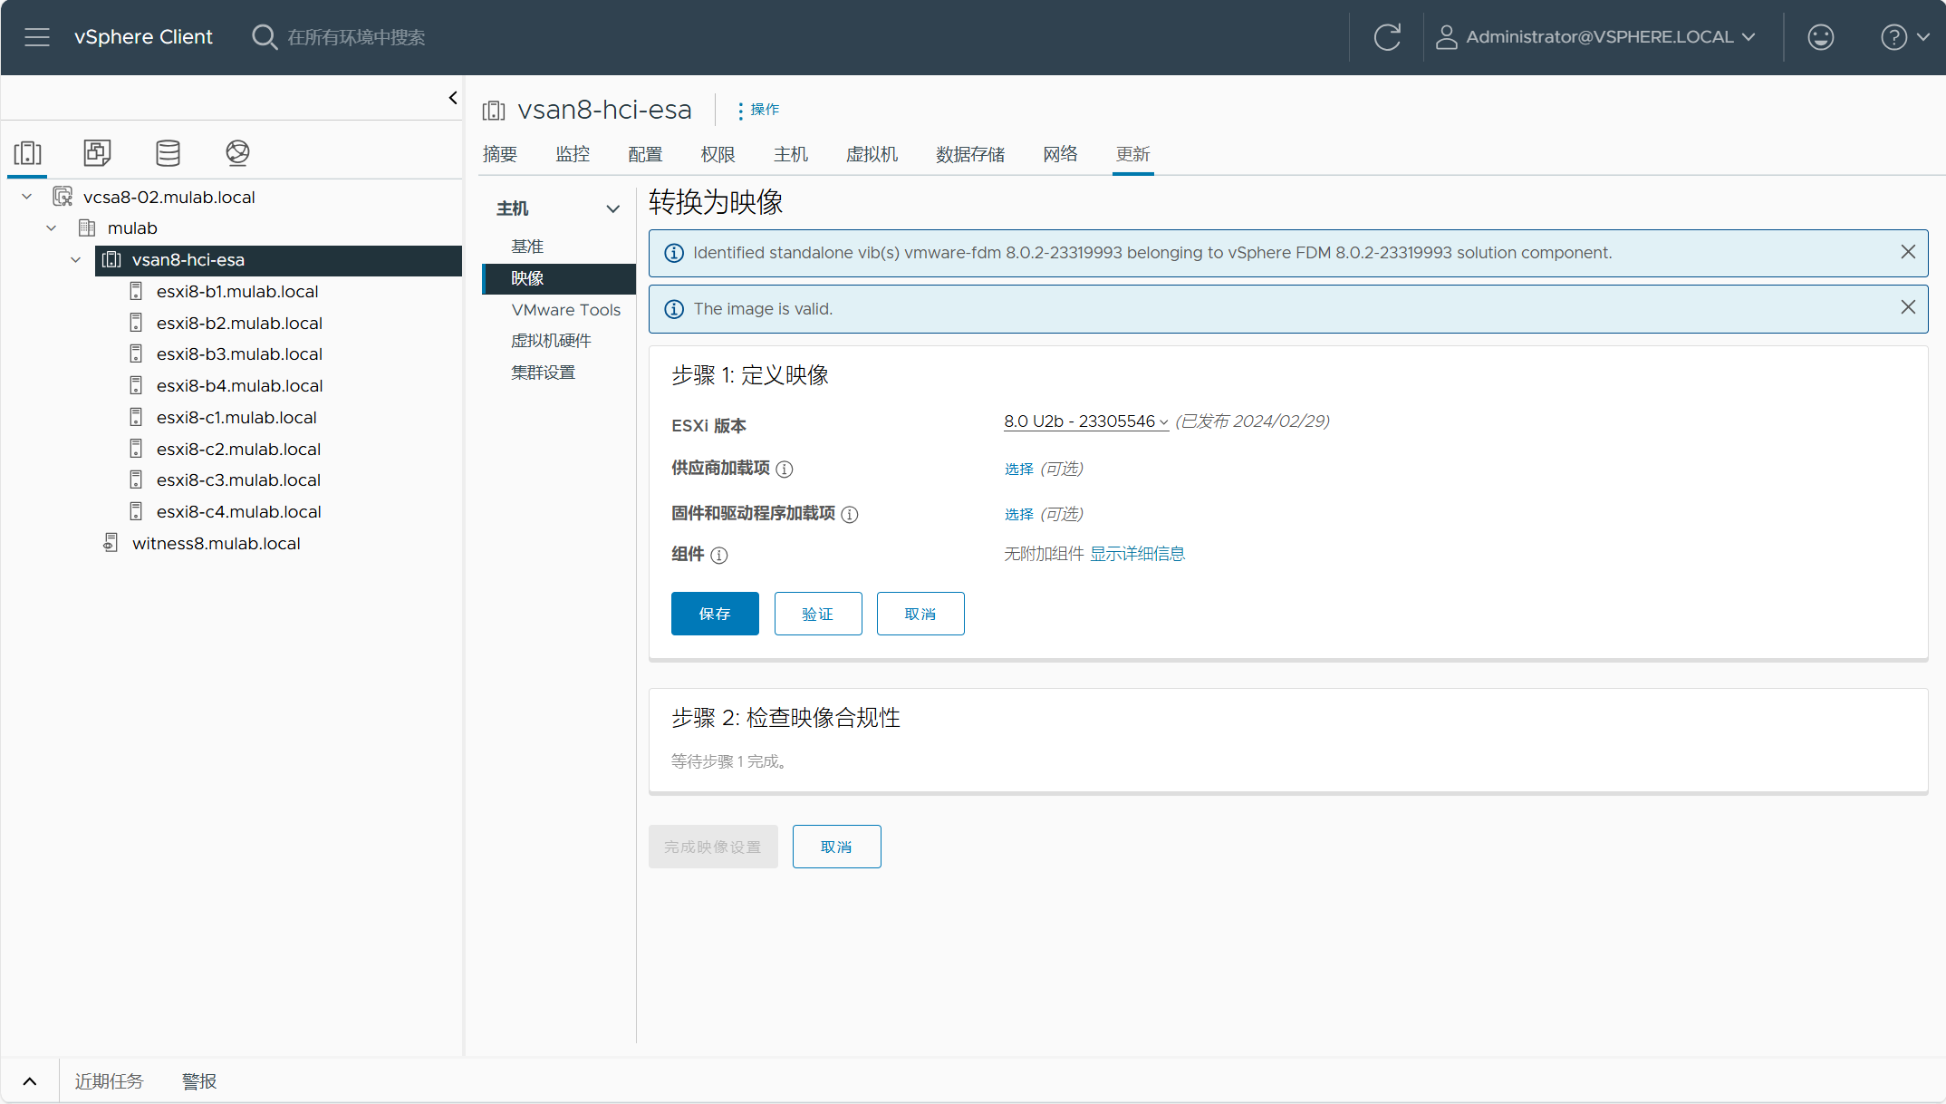Viewport: 1946px width, 1104px height.
Task: Select esxi8-c1.mulab.local in the tree
Action: [236, 417]
